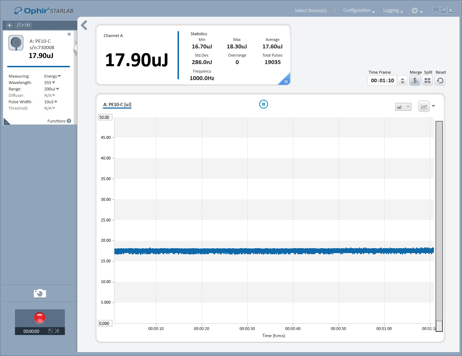Start logging with the red record button

[x=40, y=318]
